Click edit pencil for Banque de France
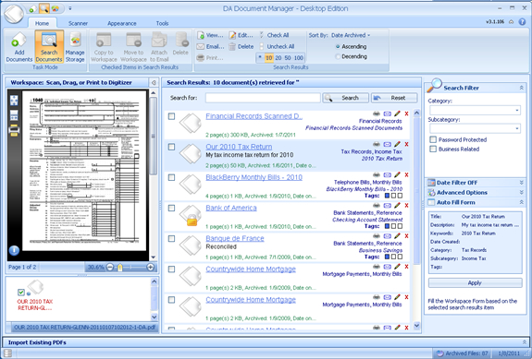 click(397, 236)
